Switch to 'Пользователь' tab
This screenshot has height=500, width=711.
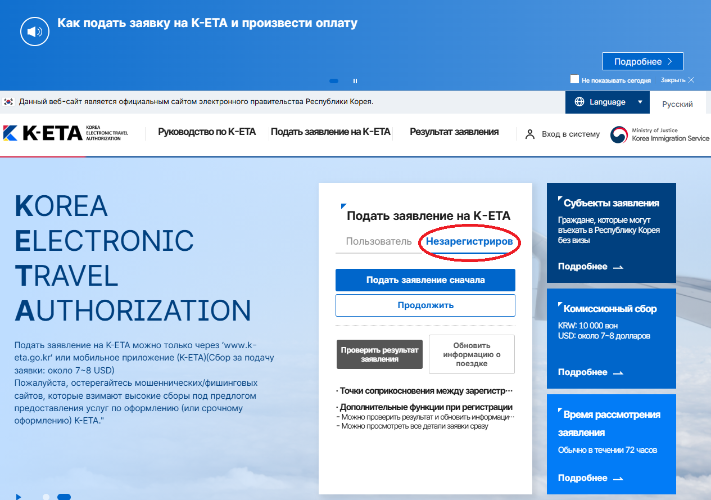(x=379, y=242)
